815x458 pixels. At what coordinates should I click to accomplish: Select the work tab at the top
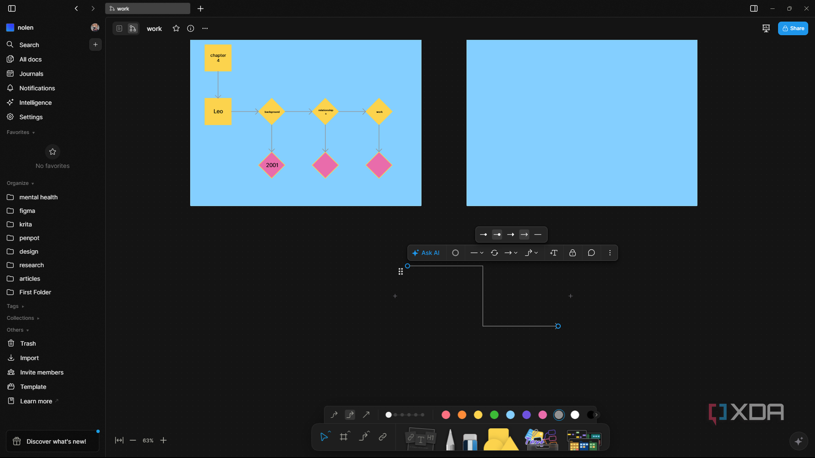tap(147, 8)
